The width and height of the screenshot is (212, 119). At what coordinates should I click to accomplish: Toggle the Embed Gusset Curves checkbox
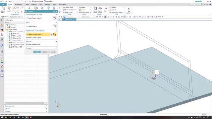click(x=27, y=38)
